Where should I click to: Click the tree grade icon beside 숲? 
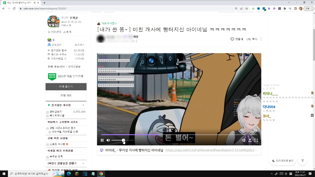(x=49, y=40)
